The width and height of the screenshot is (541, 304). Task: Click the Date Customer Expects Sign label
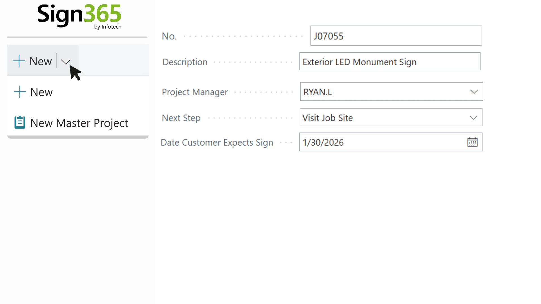coord(217,142)
